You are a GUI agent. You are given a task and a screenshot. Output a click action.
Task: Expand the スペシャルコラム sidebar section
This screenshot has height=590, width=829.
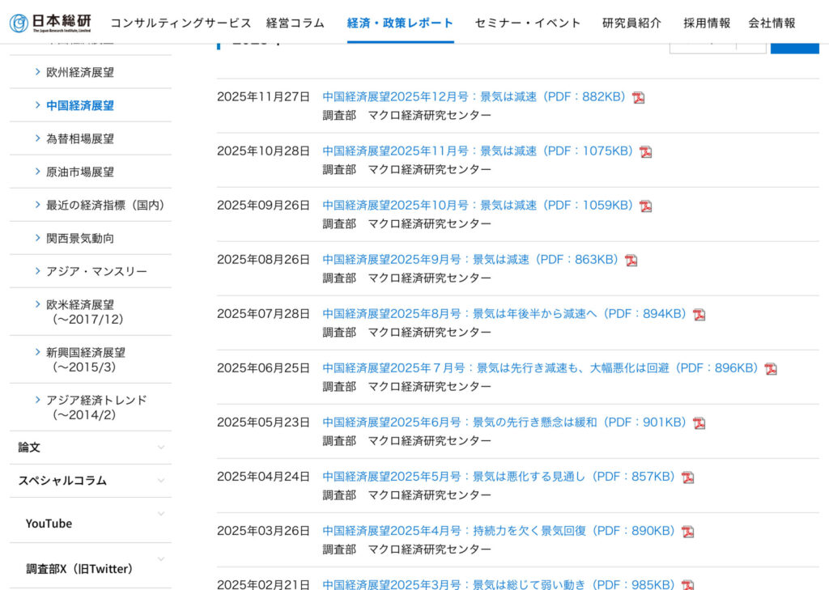pos(160,481)
